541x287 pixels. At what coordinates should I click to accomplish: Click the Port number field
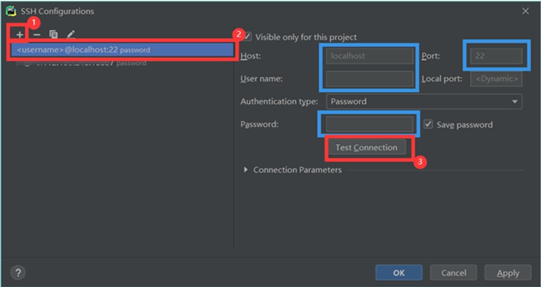click(x=496, y=56)
